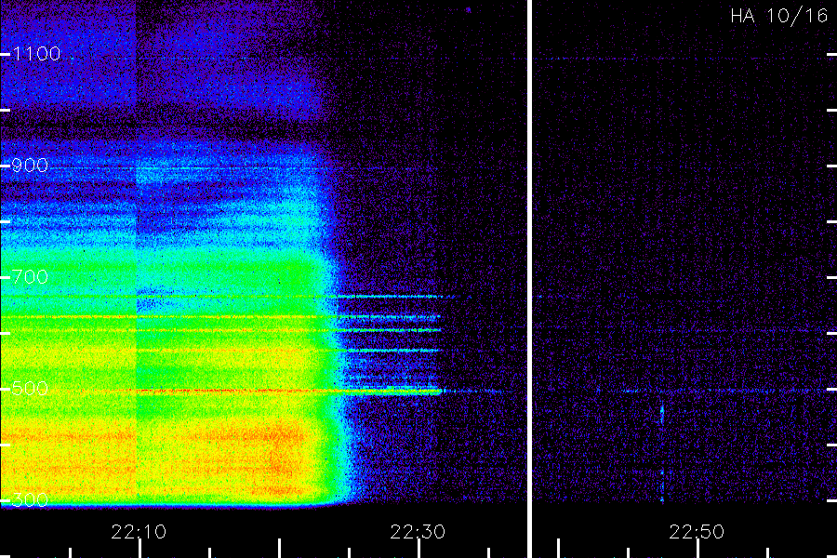Click the 1100 frequency axis label
Screen dimensions: 837x558
36,54
